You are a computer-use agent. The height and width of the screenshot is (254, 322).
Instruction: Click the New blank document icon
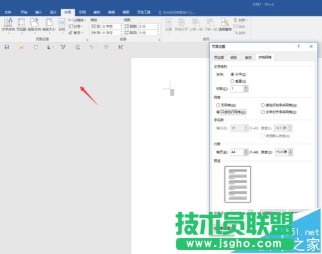(35, 47)
